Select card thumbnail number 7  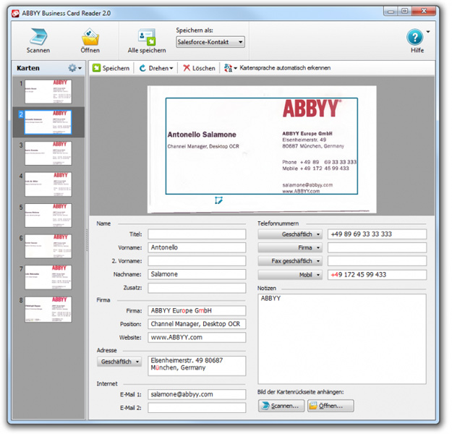click(x=48, y=278)
